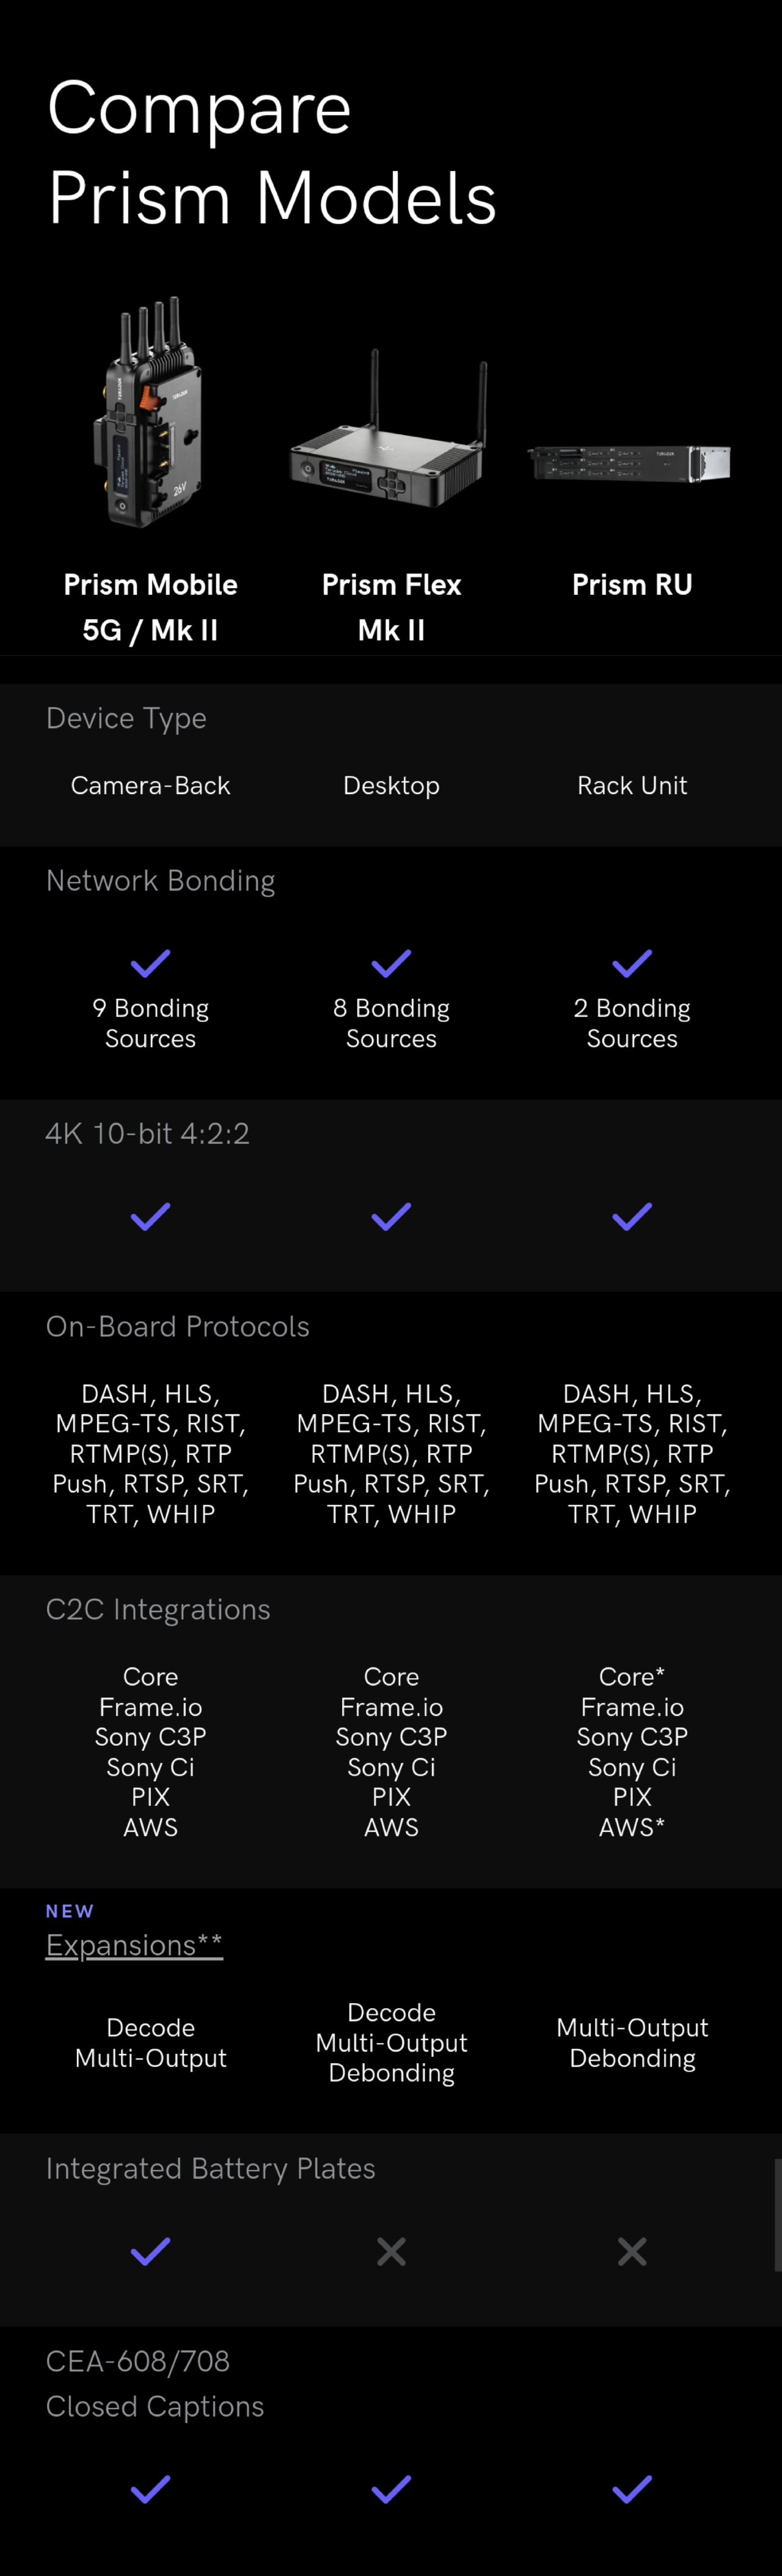
Task: Click the Prism Mobile 5G / Mk II heading
Action: click(150, 607)
